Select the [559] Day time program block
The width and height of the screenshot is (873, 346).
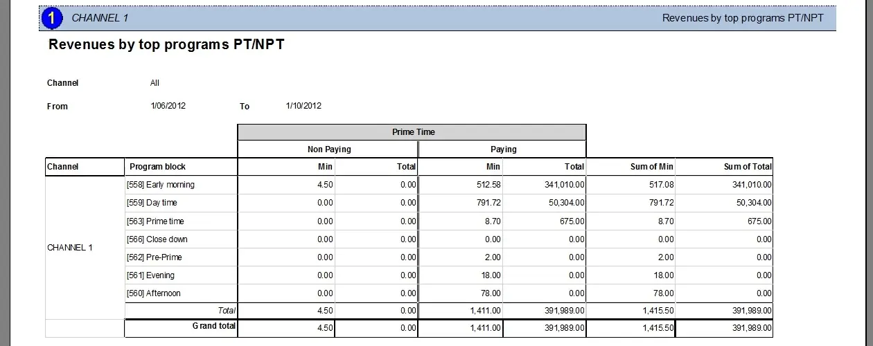coord(152,203)
